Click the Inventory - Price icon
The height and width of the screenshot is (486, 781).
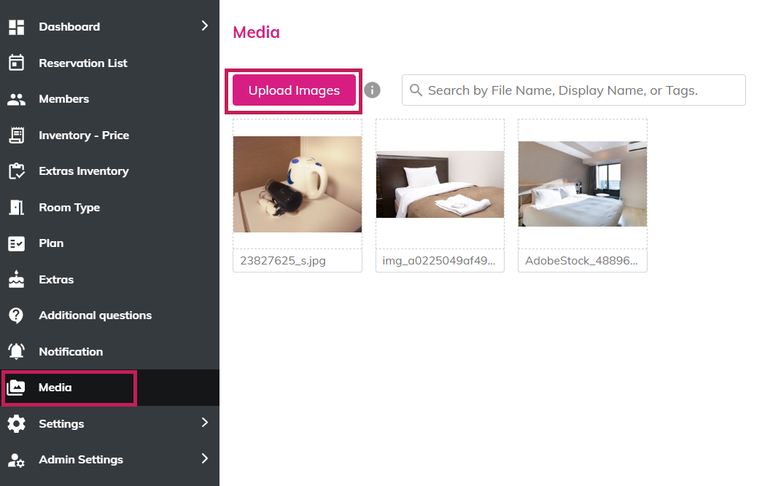[x=16, y=136]
